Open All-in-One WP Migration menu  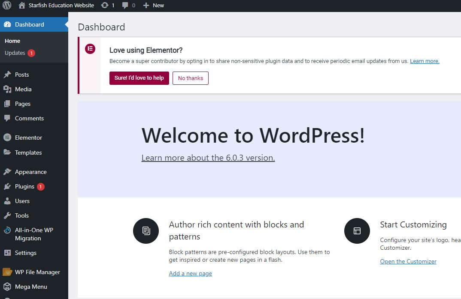[33, 234]
